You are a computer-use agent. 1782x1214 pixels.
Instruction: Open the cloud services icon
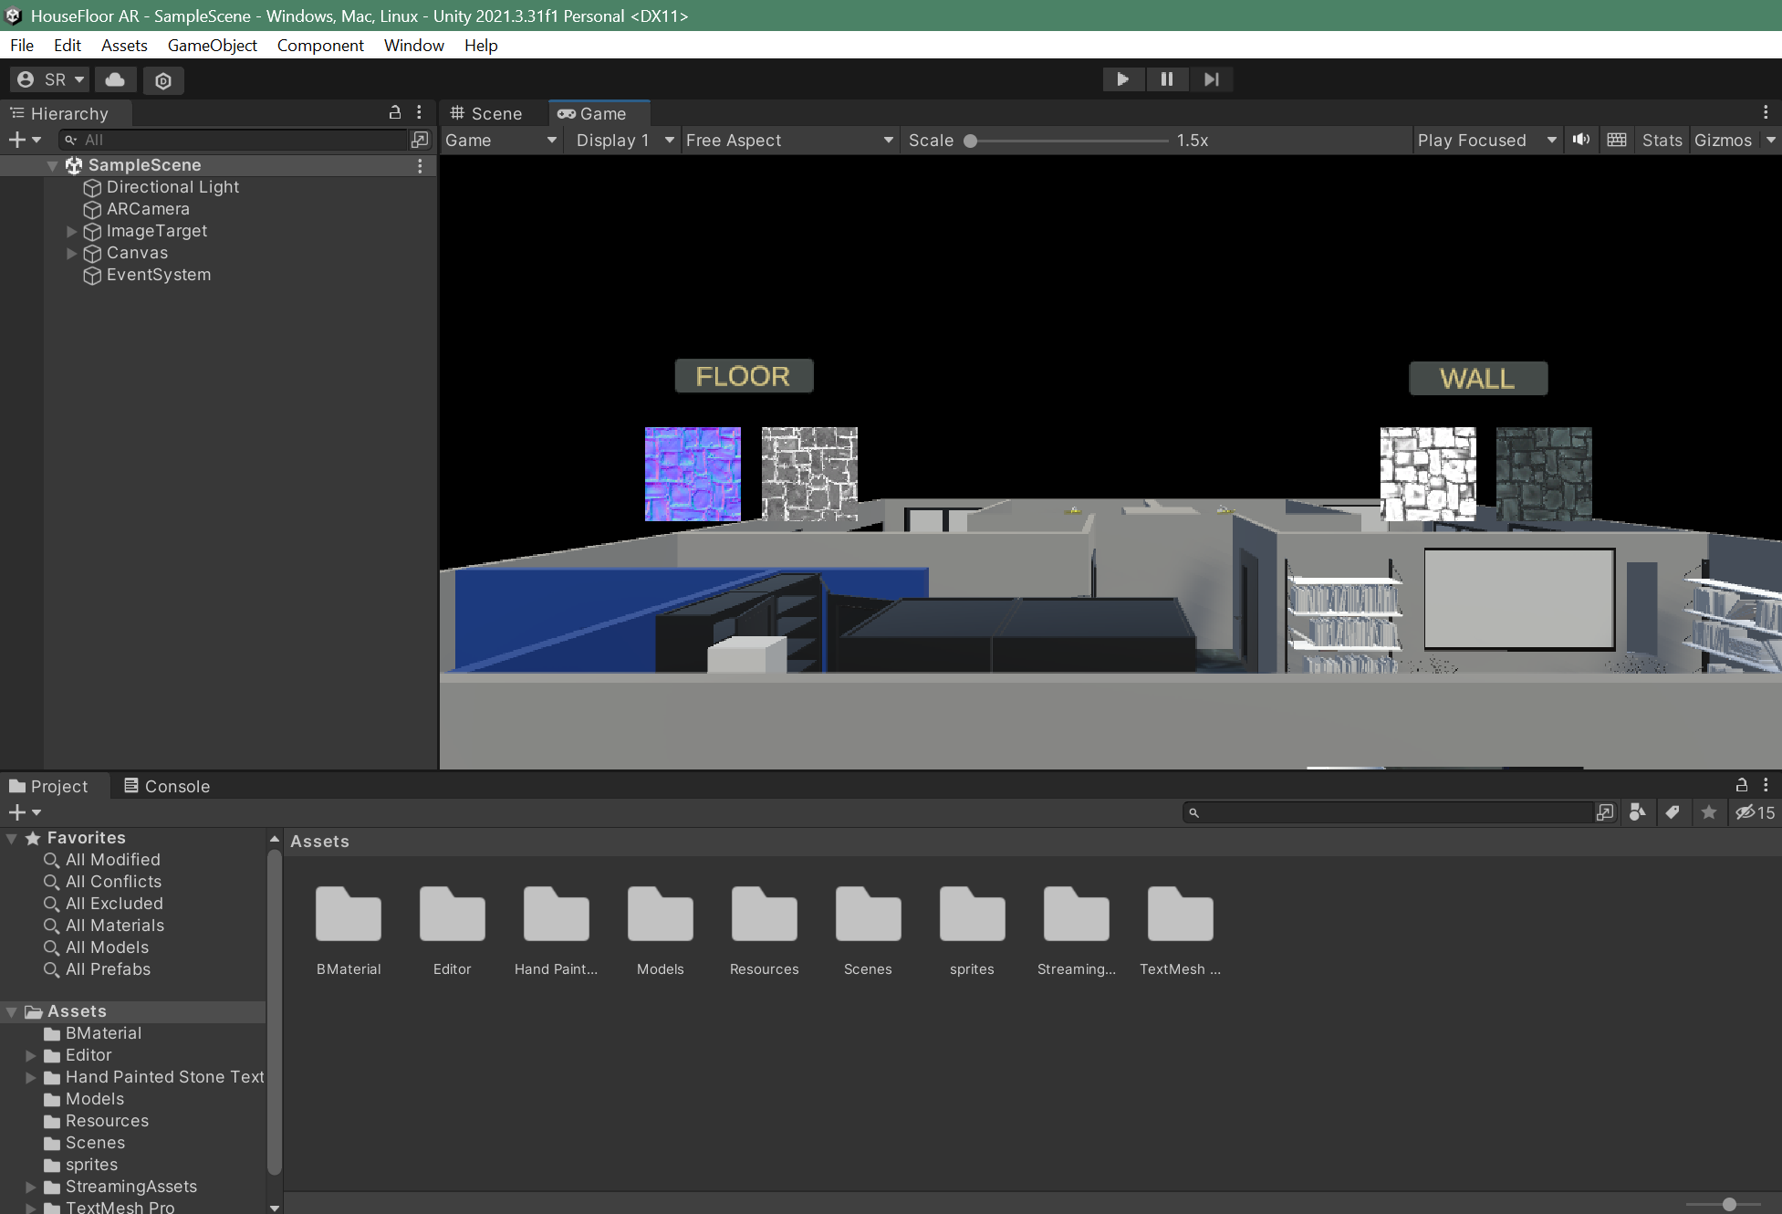115,79
